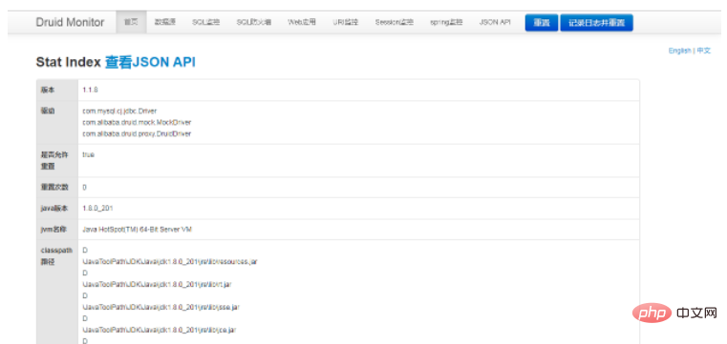Image resolution: width=727 pixels, height=344 pixels.
Task: Select the java版本 row label
Action: (54, 209)
